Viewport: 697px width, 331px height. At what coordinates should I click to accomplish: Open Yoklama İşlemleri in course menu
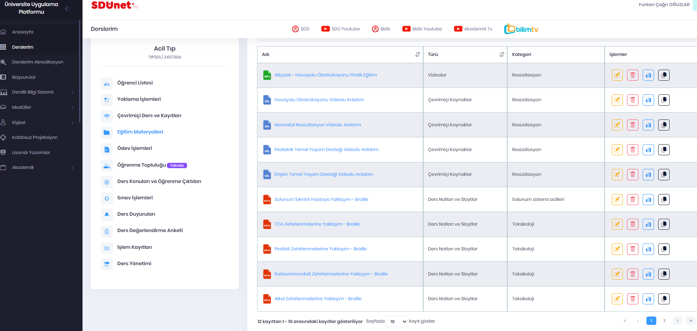coord(139,99)
